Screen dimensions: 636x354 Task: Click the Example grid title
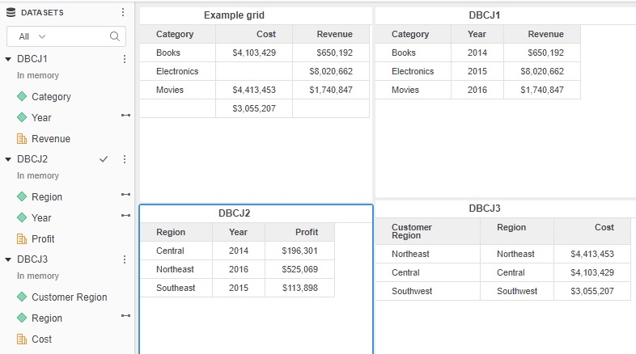click(x=234, y=15)
